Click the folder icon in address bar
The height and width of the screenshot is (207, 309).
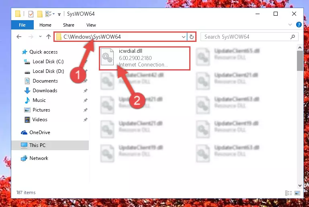pos(59,37)
